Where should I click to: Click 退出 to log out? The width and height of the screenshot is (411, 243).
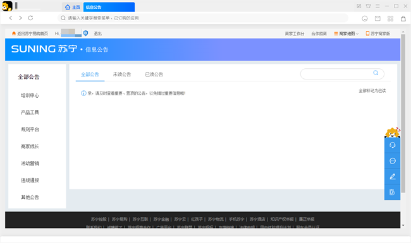[97, 33]
